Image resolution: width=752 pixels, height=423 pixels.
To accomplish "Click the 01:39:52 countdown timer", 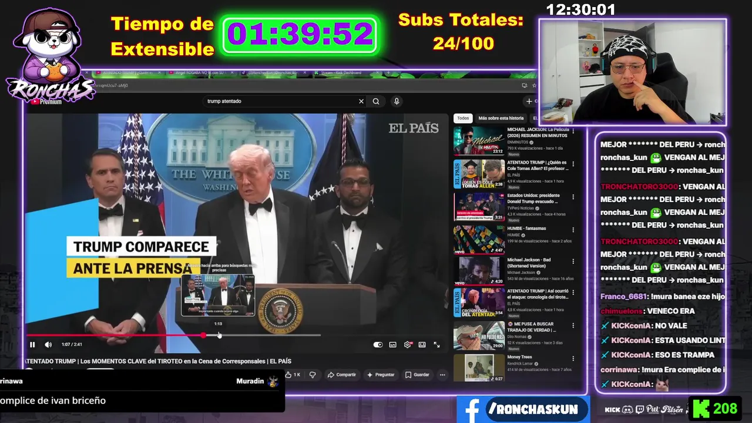I will tap(300, 35).
